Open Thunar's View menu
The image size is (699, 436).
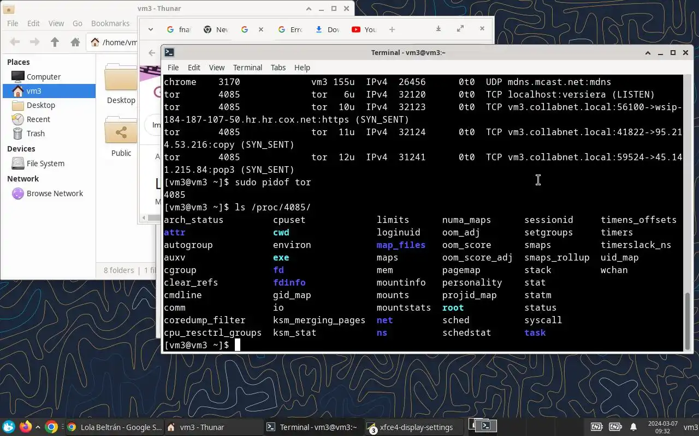tap(56, 23)
